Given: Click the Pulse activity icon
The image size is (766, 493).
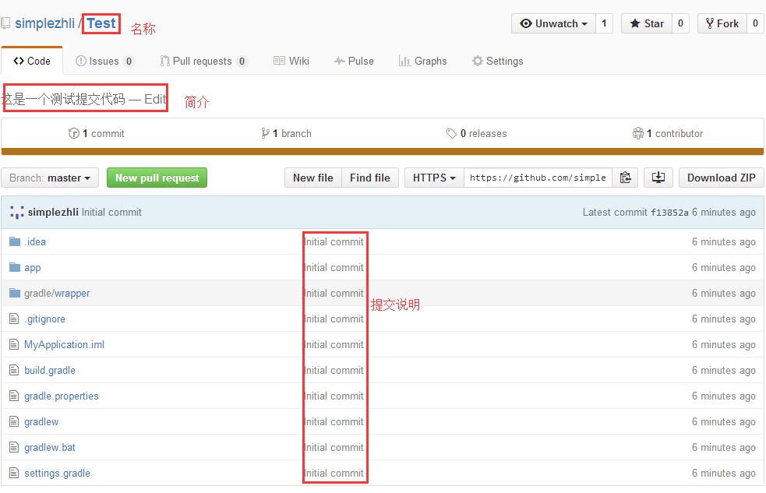Looking at the screenshot, I should 340,61.
